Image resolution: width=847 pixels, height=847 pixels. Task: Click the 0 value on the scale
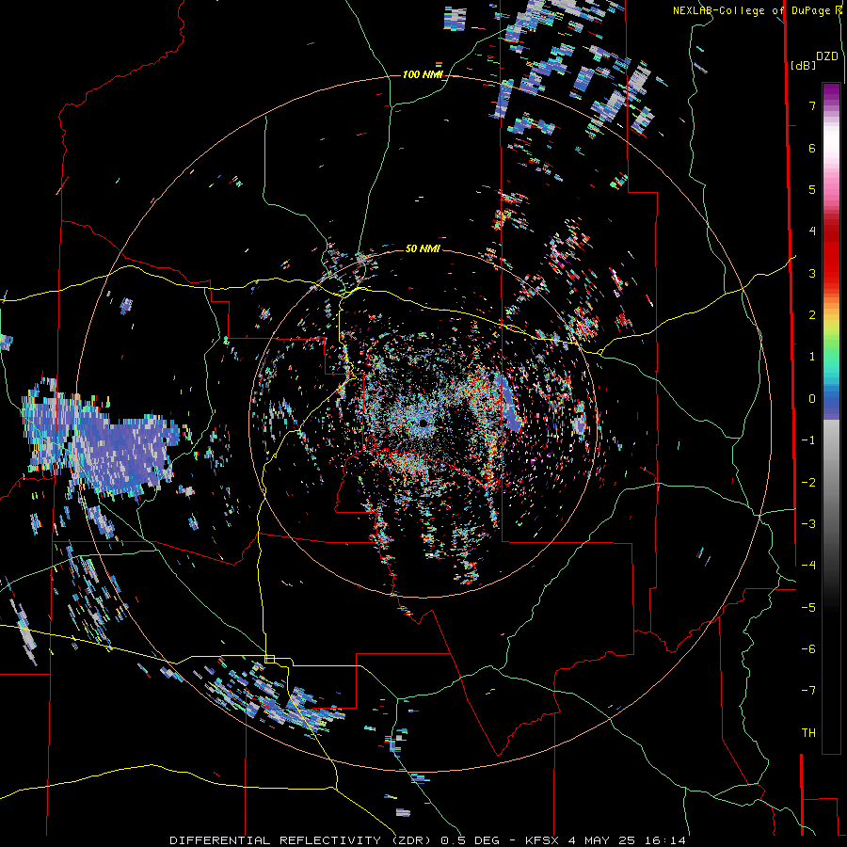812,399
